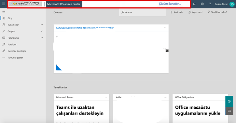Click Microsoft 365 admin center title
Image resolution: width=236 pixels, height=123 pixels.
click(x=64, y=4)
